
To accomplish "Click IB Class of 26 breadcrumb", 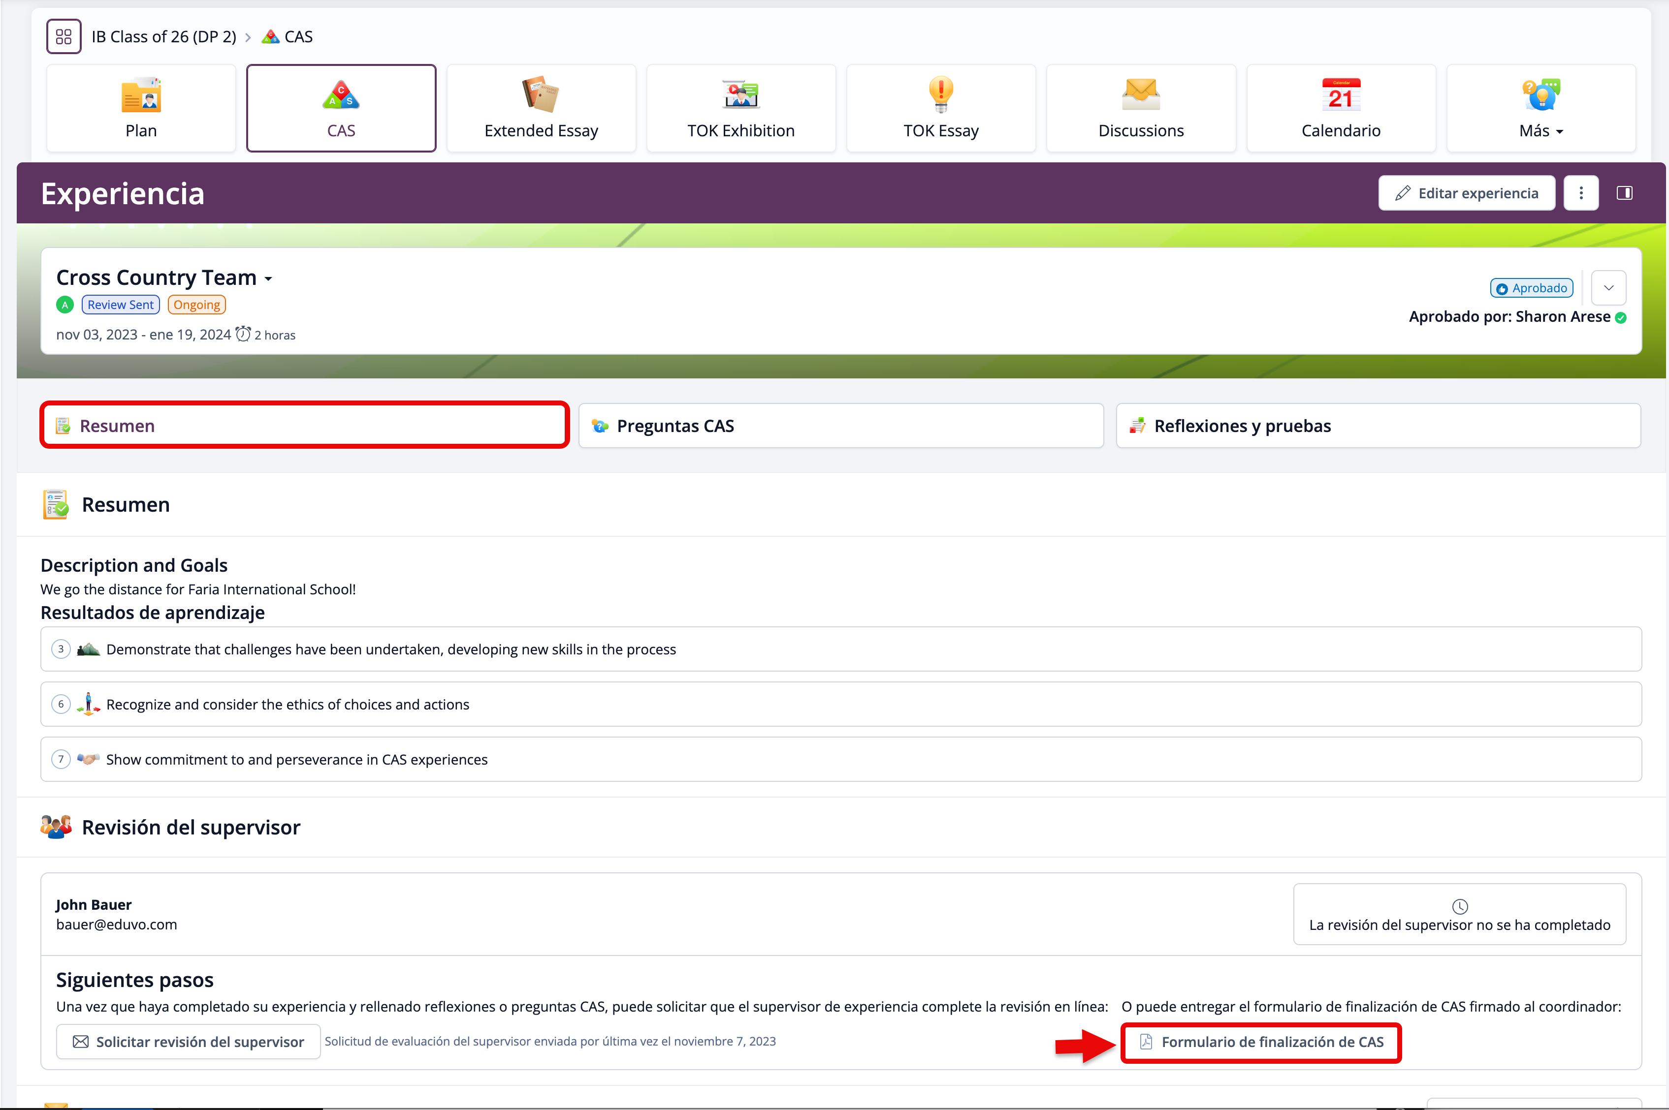I will (163, 37).
